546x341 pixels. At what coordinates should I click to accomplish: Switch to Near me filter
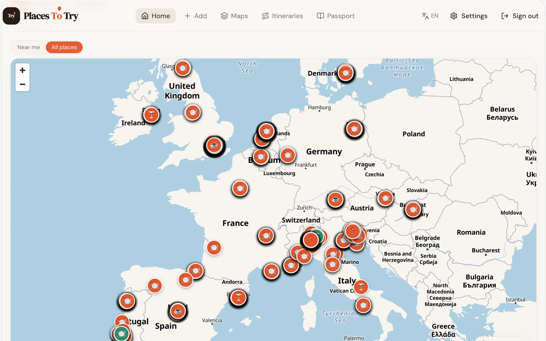click(29, 47)
